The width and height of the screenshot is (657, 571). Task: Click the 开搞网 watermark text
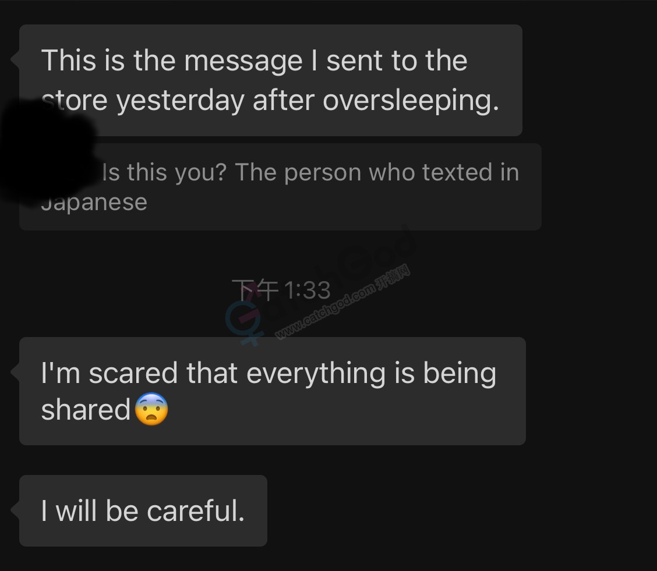pos(393,277)
